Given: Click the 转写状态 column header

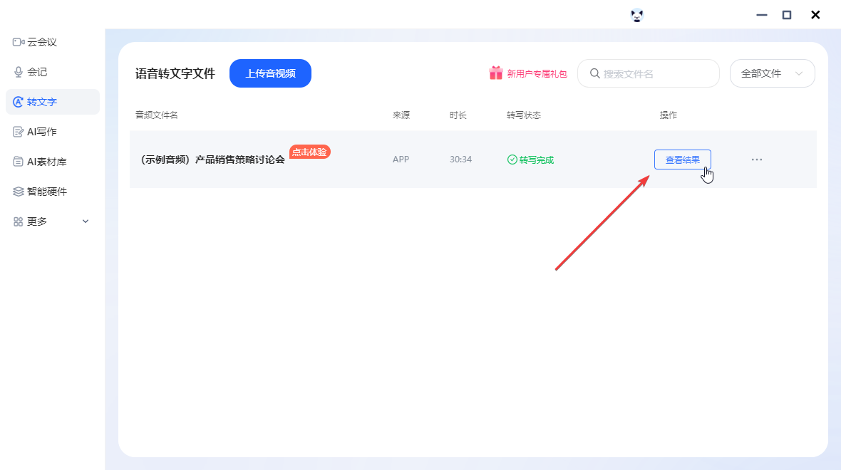Looking at the screenshot, I should point(524,115).
